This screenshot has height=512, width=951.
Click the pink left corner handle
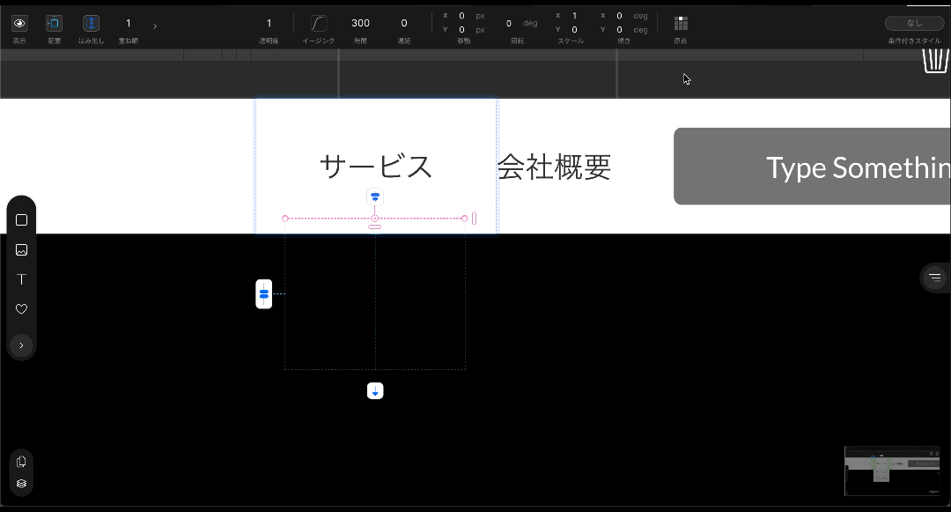[x=285, y=219]
